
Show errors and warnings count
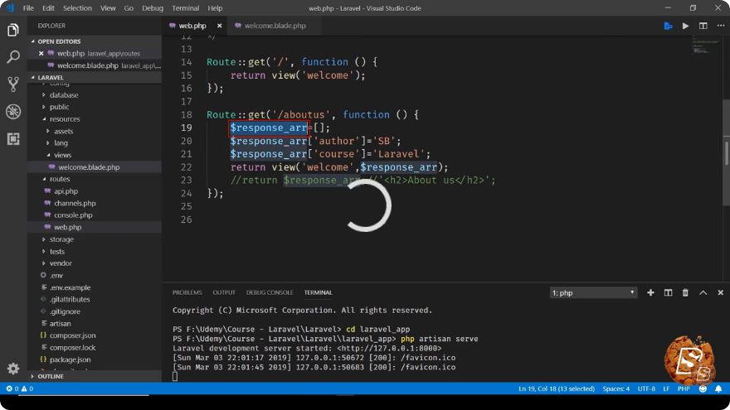click(x=19, y=388)
